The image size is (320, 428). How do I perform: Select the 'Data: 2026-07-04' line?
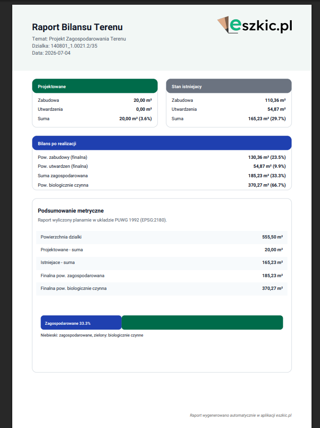(x=51, y=53)
